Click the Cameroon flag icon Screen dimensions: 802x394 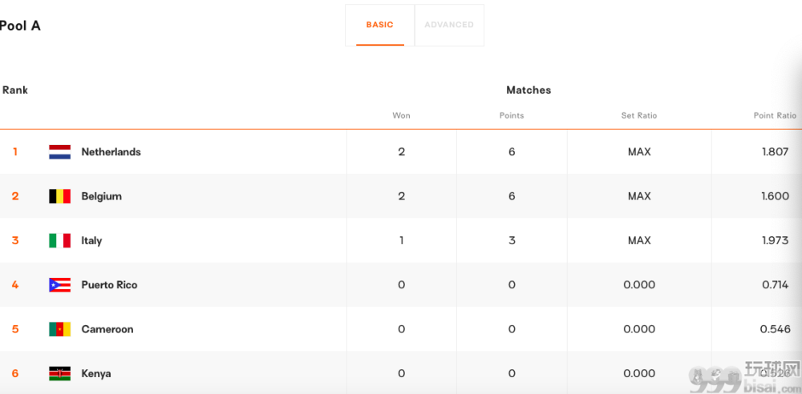(x=60, y=329)
